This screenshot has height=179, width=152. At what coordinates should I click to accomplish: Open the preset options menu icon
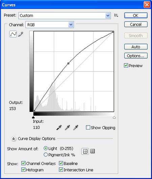(x=116, y=15)
